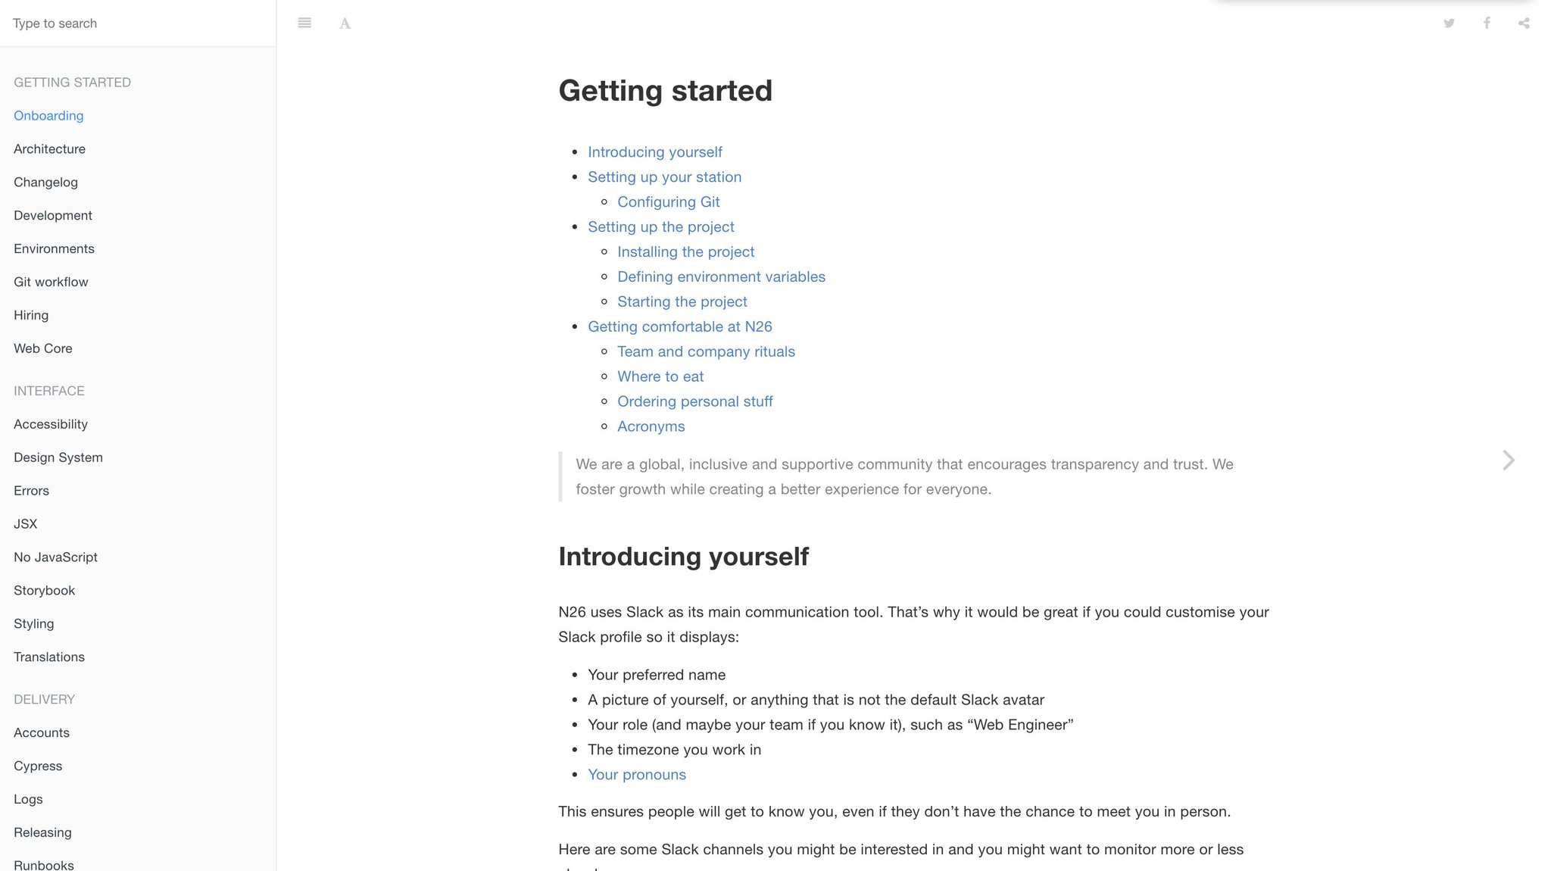Screen dimensions: 1551x871
Task: Toggle visibility of Acronyms section
Action: coord(651,425)
